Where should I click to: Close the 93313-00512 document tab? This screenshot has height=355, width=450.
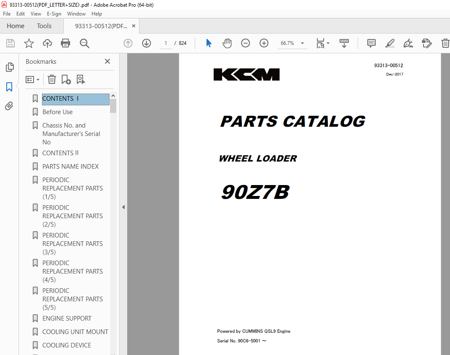point(134,26)
